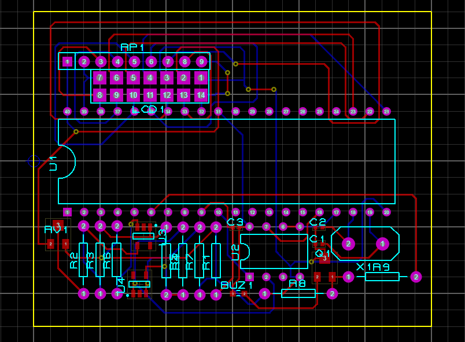Select the X1 crystal label

coord(364,267)
